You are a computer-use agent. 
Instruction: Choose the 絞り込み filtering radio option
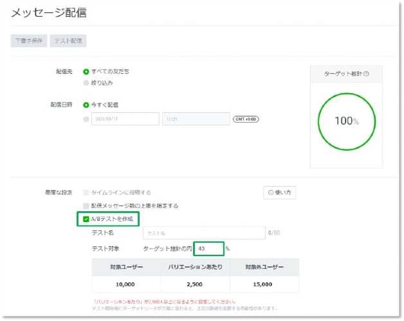pyautogui.click(x=86, y=83)
